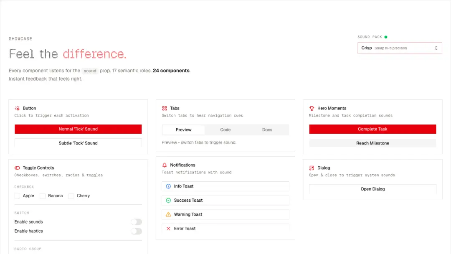Check the Banana checkbox
Viewport: 451px width, 254px height.
(43, 196)
